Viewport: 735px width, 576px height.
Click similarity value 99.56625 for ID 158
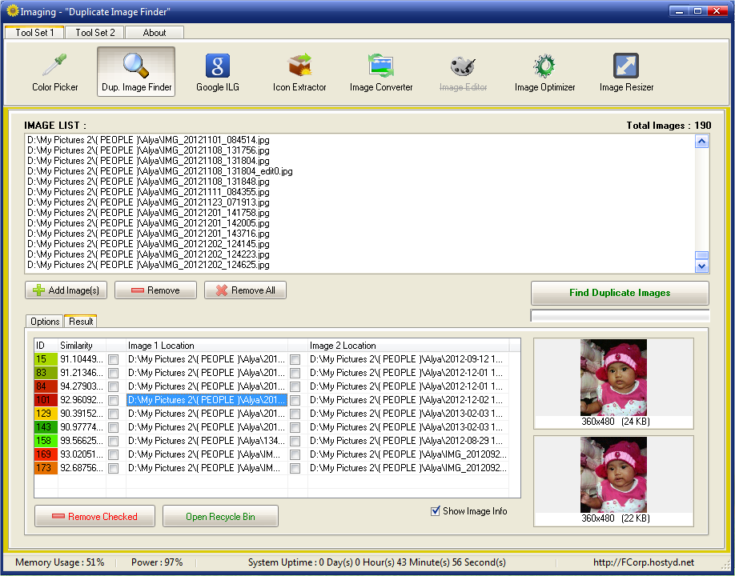pos(82,441)
